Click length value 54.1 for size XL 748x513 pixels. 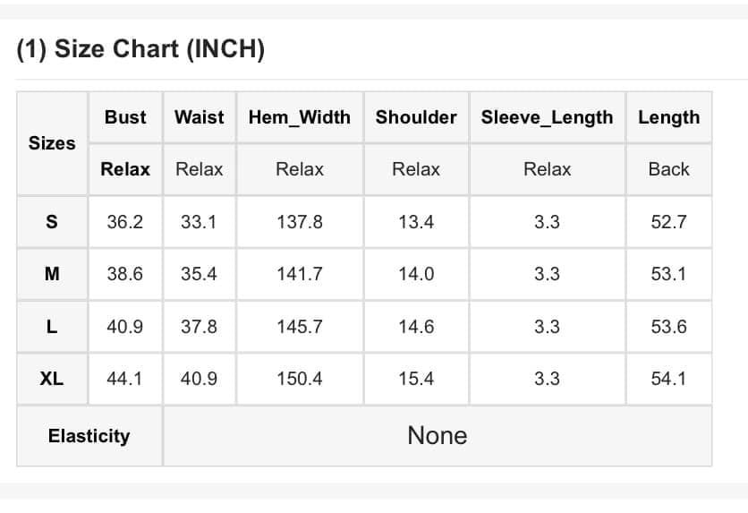pyautogui.click(x=668, y=379)
